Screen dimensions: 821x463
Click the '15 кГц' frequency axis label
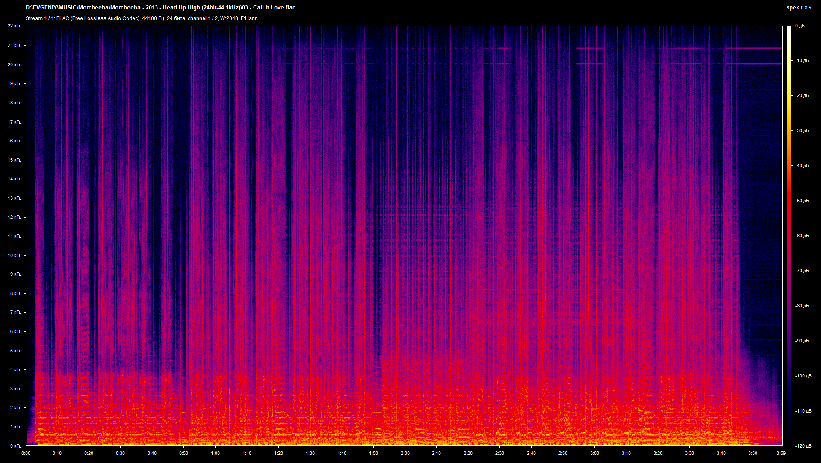tap(15, 160)
